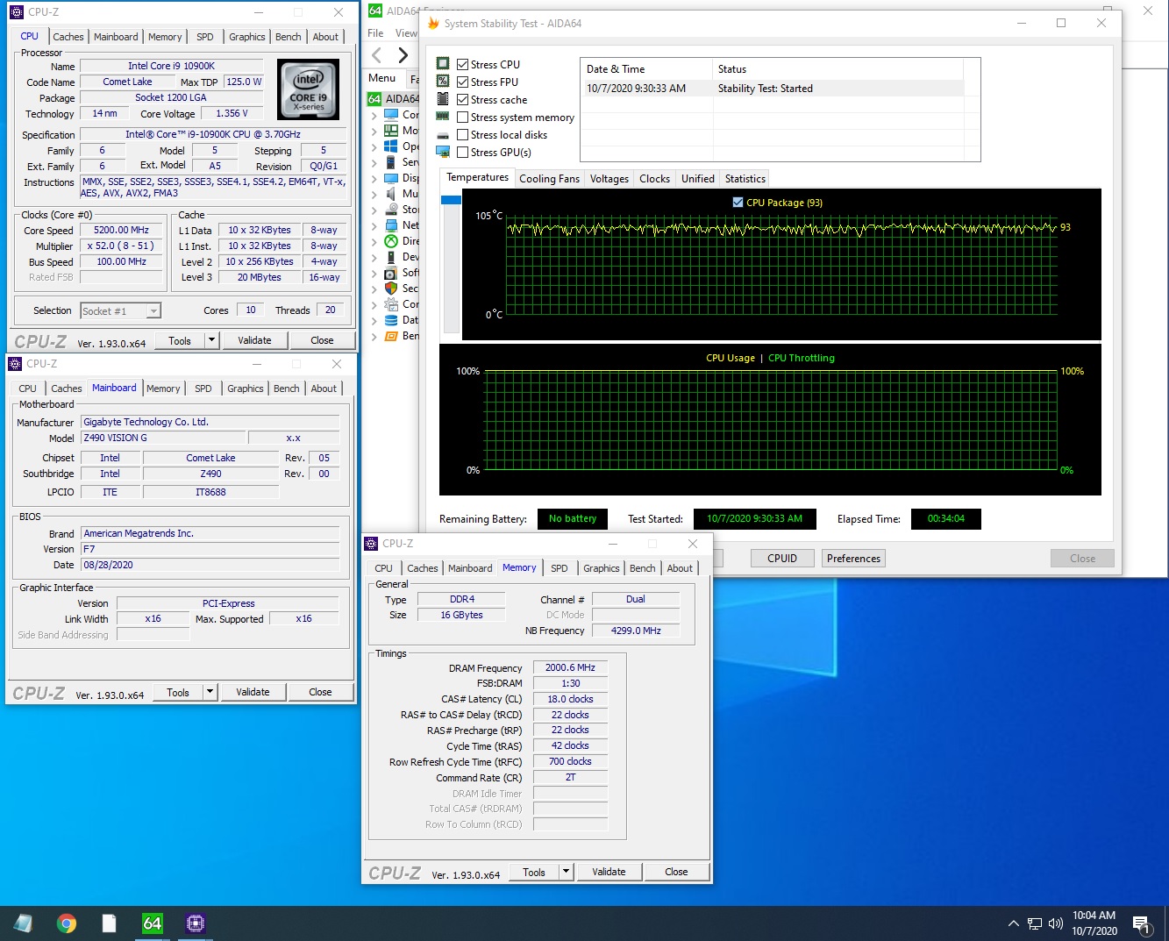The image size is (1169, 941).
Task: Click Tools button in top CPU-Z window
Action: click(x=180, y=340)
